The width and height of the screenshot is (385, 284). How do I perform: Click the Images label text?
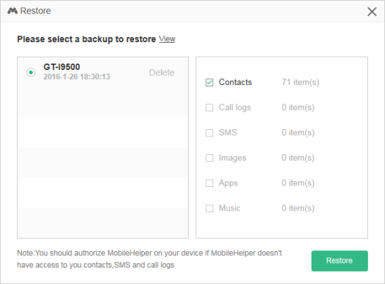pos(232,158)
